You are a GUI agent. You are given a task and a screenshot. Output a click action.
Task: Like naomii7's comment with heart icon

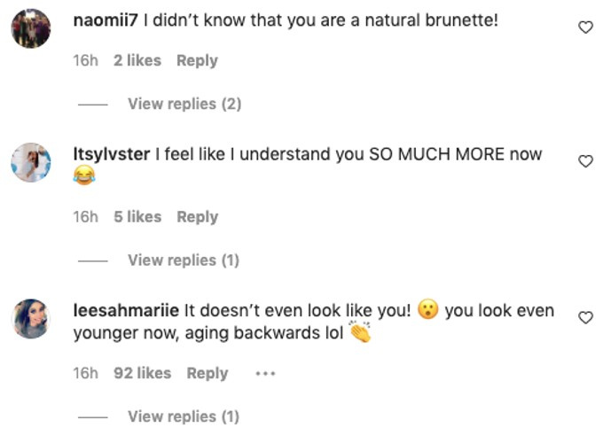(x=585, y=27)
